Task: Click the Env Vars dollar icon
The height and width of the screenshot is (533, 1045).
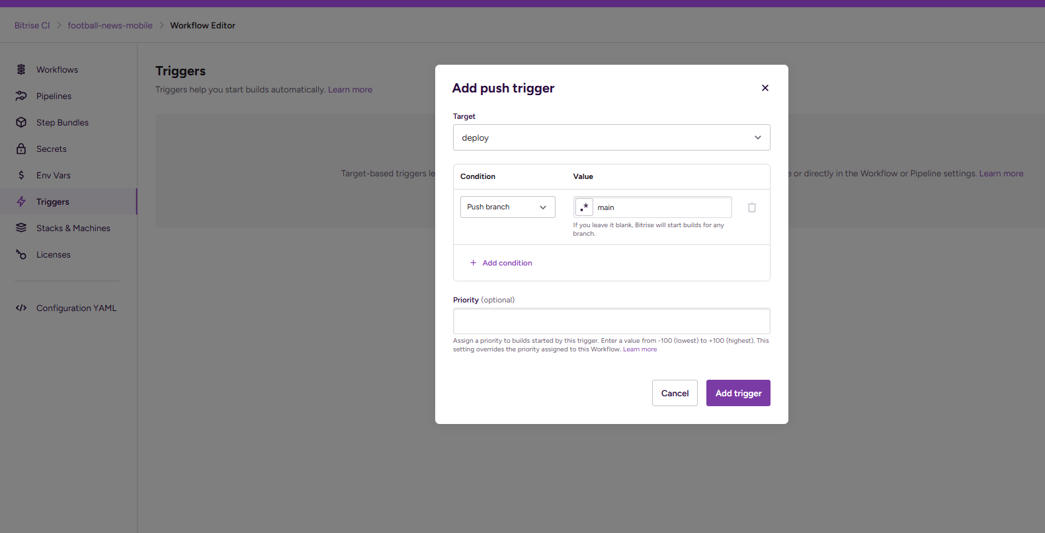Action: click(21, 175)
